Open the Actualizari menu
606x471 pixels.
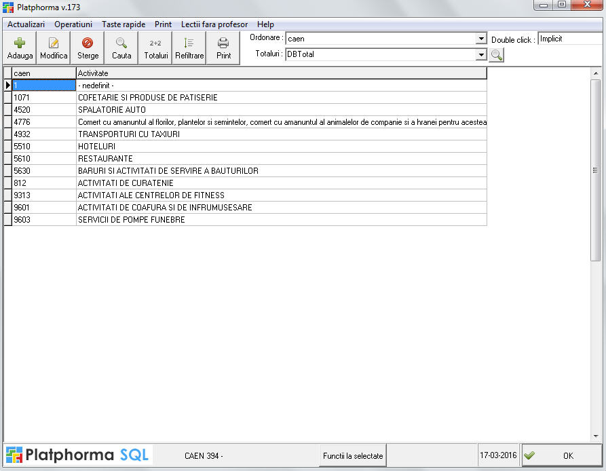[x=26, y=24]
